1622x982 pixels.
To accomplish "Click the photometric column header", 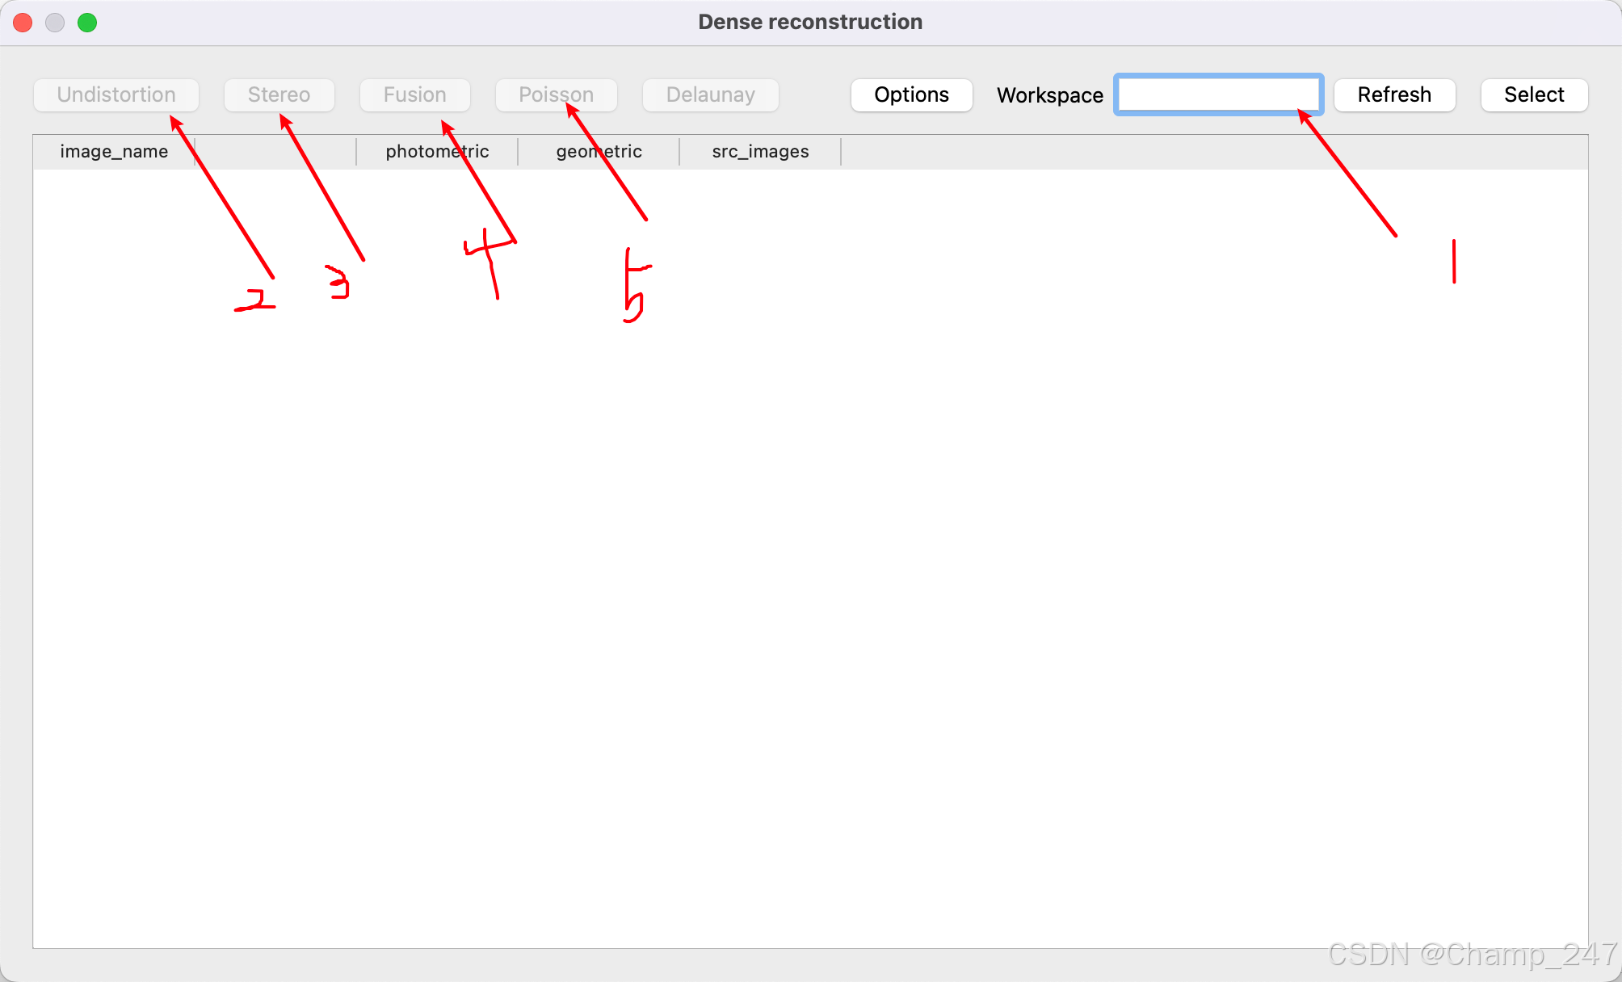I will 437,152.
